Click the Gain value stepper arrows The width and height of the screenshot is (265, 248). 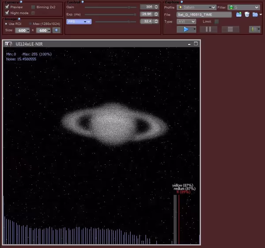(156, 7)
